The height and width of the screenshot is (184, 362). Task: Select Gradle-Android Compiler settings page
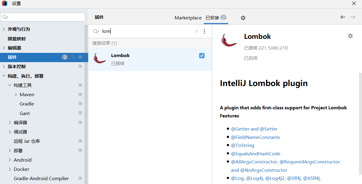(x=41, y=178)
